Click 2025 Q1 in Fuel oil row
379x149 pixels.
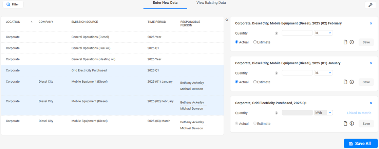click(x=153, y=48)
